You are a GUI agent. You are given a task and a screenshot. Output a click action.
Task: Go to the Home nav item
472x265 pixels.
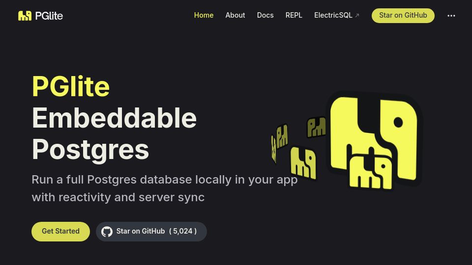click(x=204, y=15)
